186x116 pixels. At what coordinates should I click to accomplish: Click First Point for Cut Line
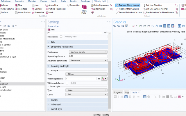pos(127,9)
